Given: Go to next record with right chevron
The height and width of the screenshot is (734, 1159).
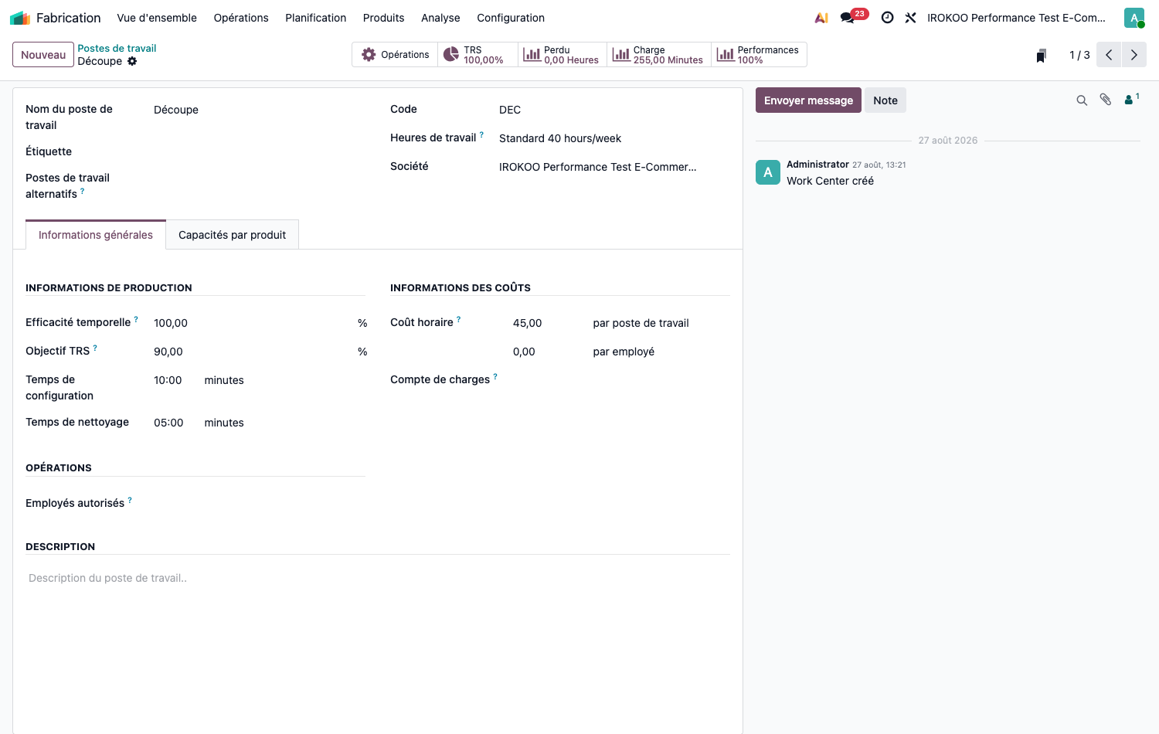Looking at the screenshot, I should point(1134,55).
